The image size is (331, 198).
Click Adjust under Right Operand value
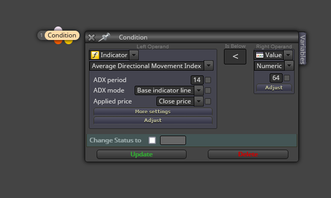[x=274, y=88]
